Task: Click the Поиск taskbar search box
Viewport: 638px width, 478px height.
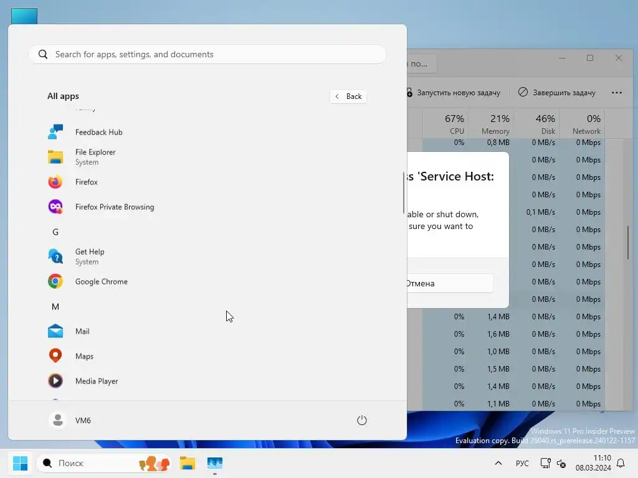Action: coord(104,463)
